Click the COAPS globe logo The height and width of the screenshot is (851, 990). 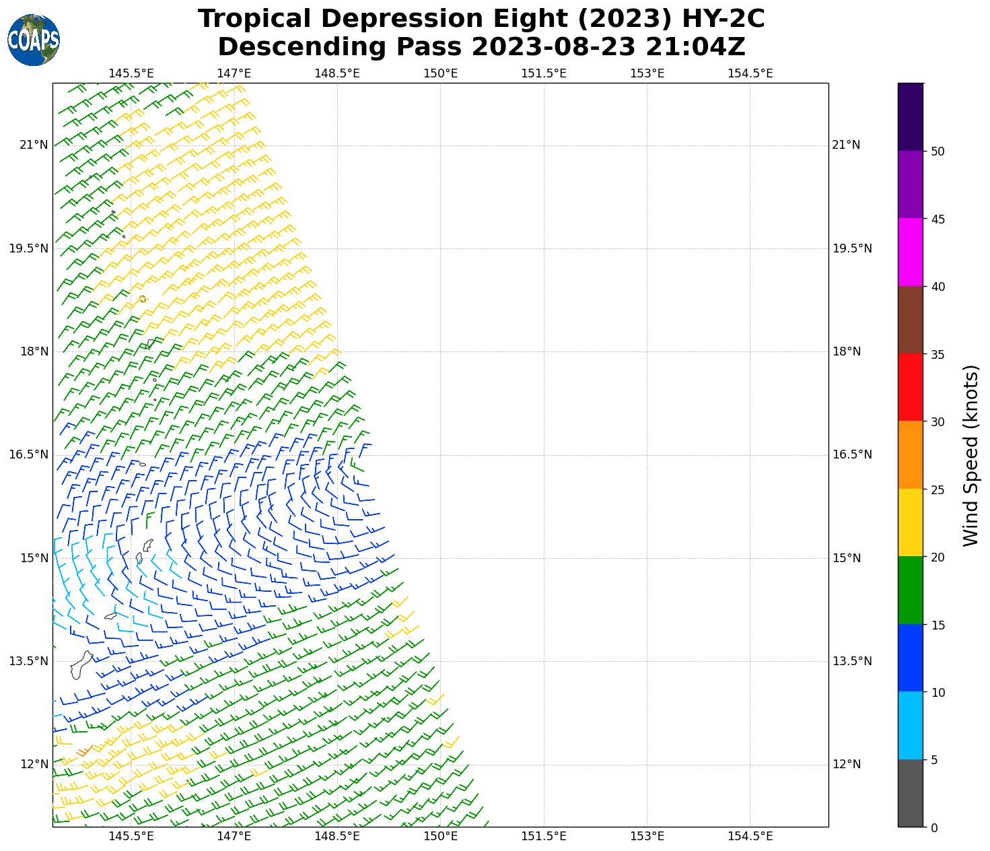pyautogui.click(x=34, y=40)
